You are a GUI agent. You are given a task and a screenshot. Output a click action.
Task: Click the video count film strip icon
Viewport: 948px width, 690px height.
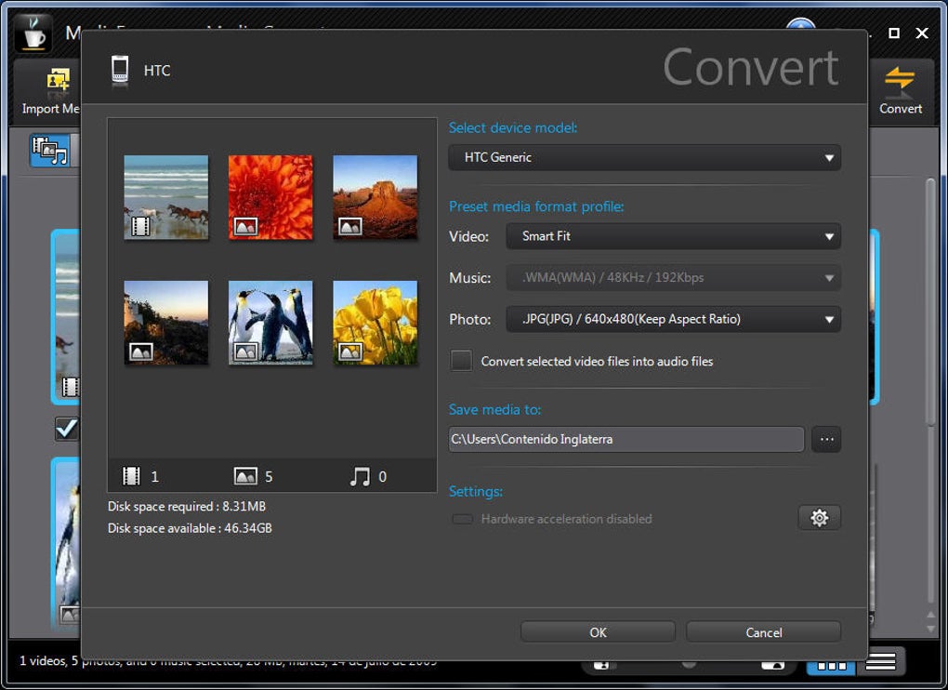[x=132, y=476]
